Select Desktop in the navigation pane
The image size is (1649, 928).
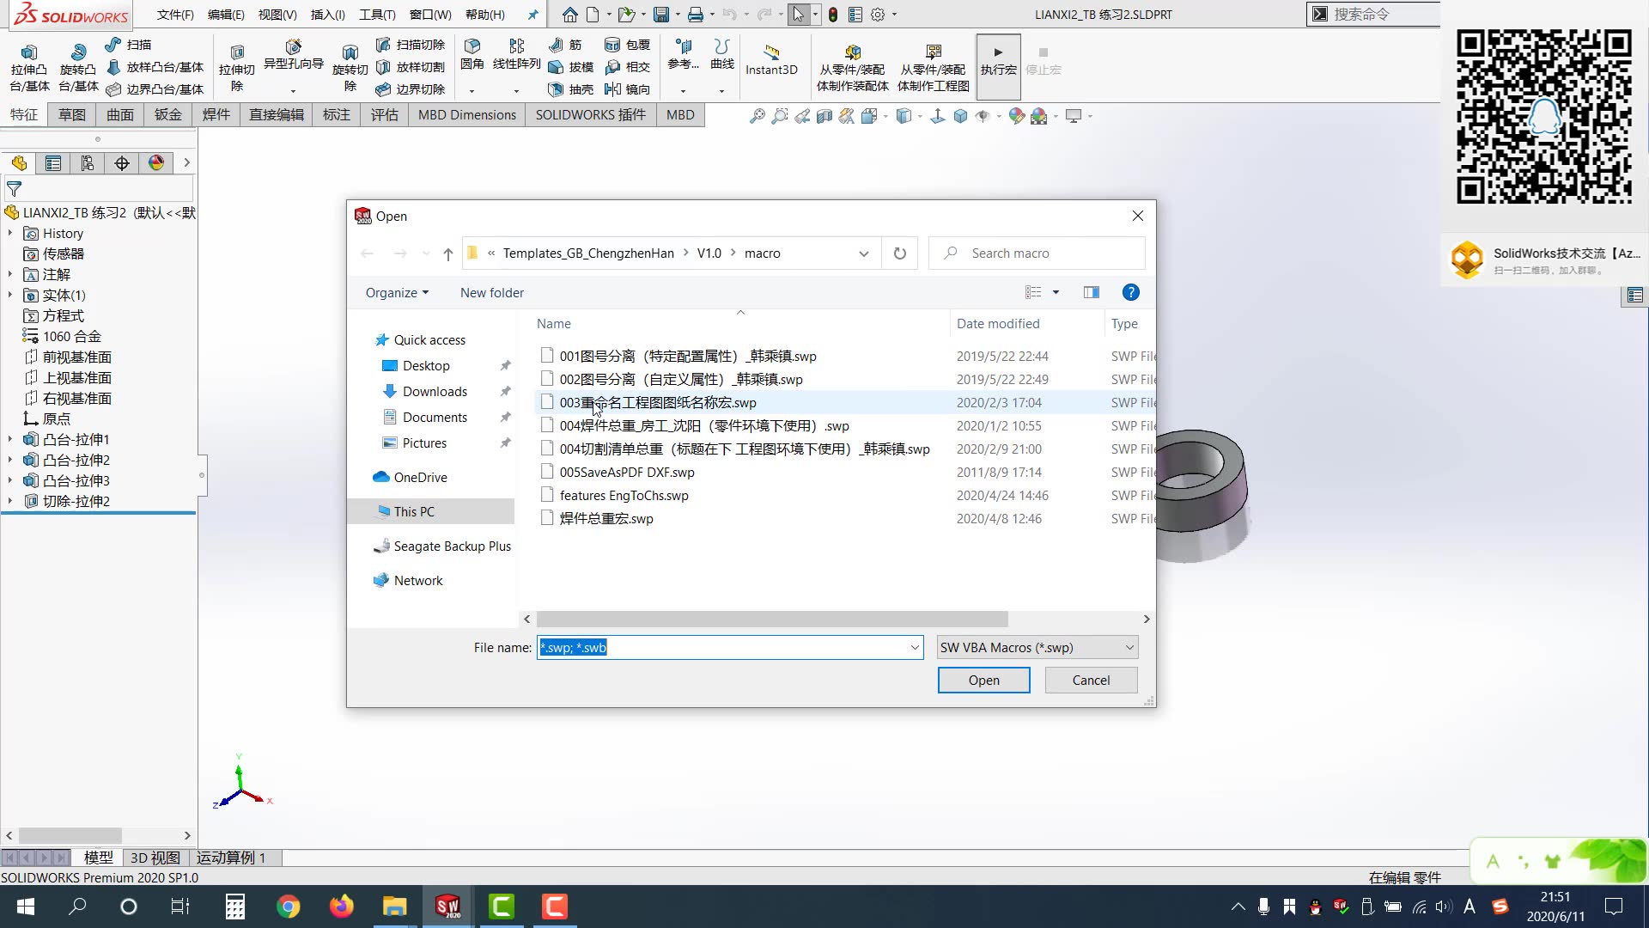click(426, 366)
